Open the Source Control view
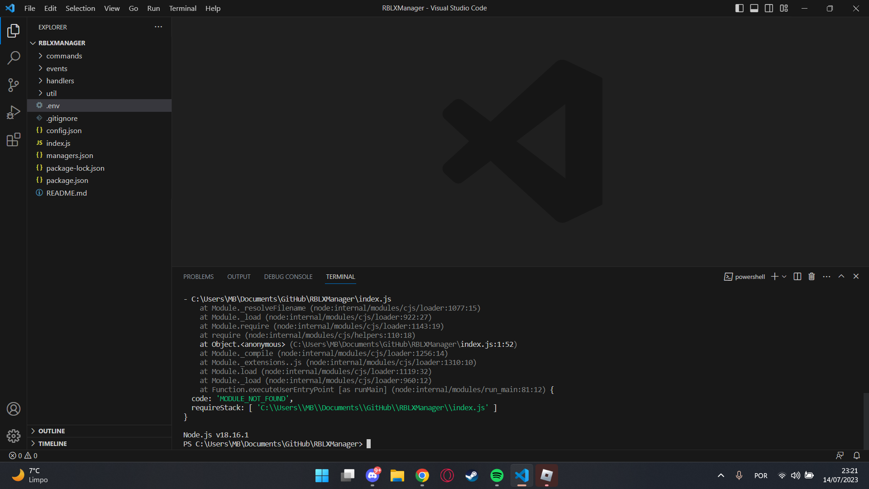869x489 pixels. tap(14, 85)
